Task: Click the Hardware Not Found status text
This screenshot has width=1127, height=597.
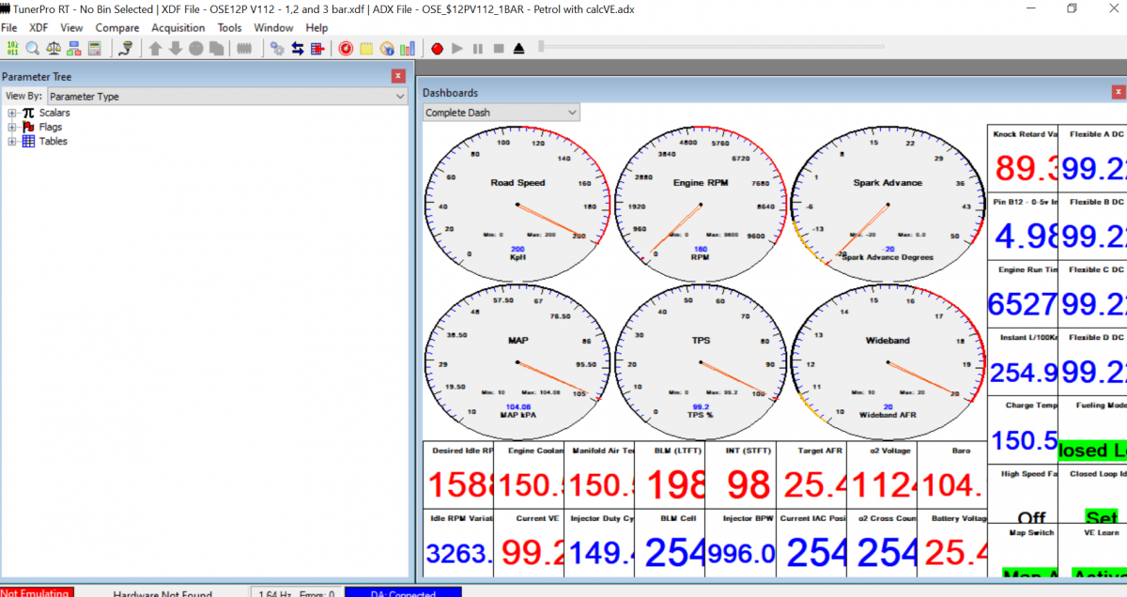Action: 162,593
